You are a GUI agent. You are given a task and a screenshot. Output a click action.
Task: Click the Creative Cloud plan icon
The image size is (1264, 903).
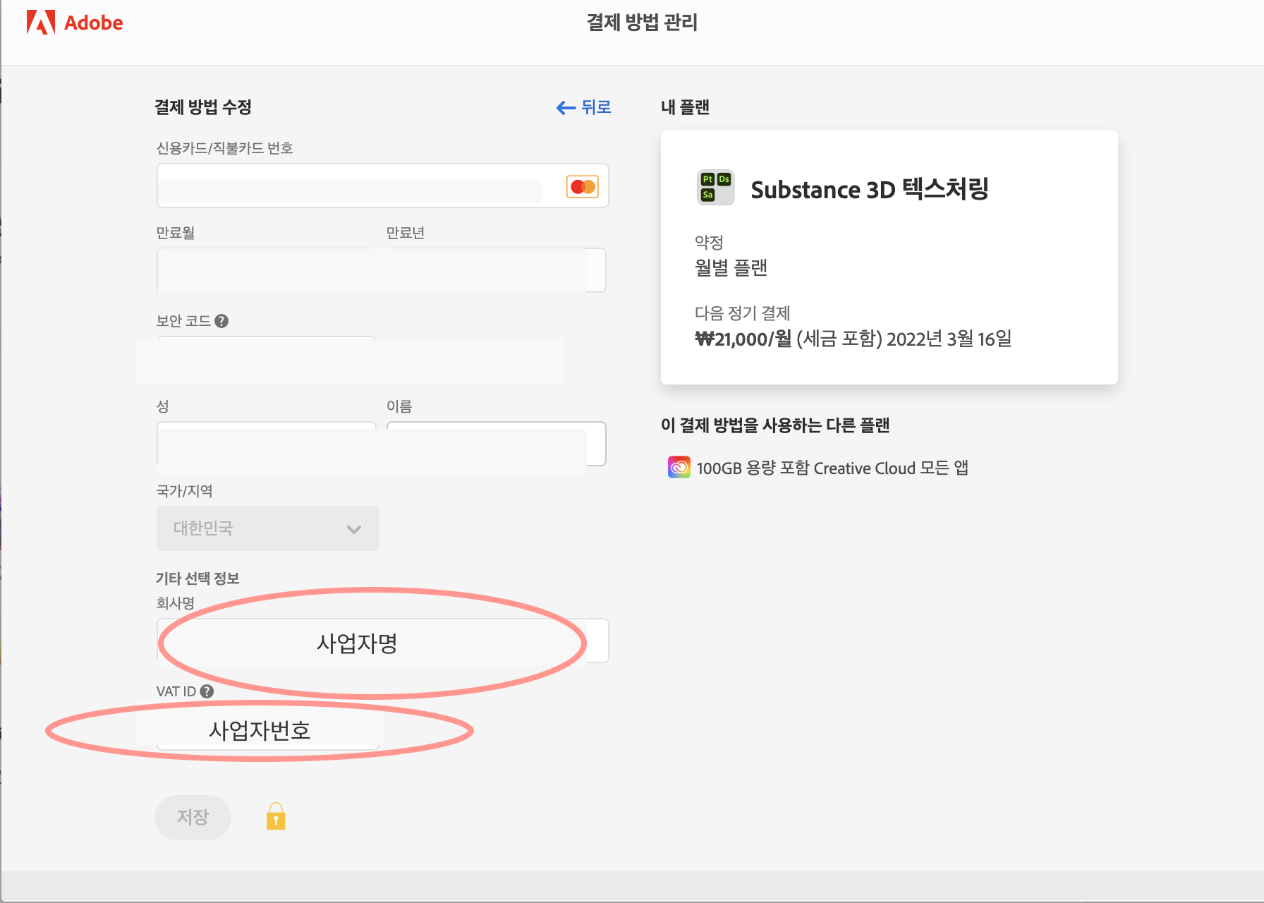click(679, 467)
